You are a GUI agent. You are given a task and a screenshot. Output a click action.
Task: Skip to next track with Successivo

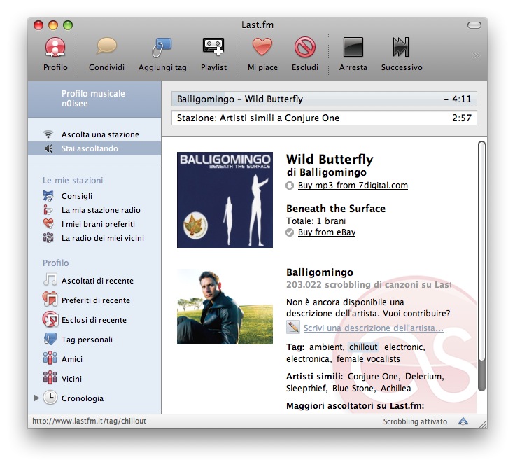pos(401,47)
